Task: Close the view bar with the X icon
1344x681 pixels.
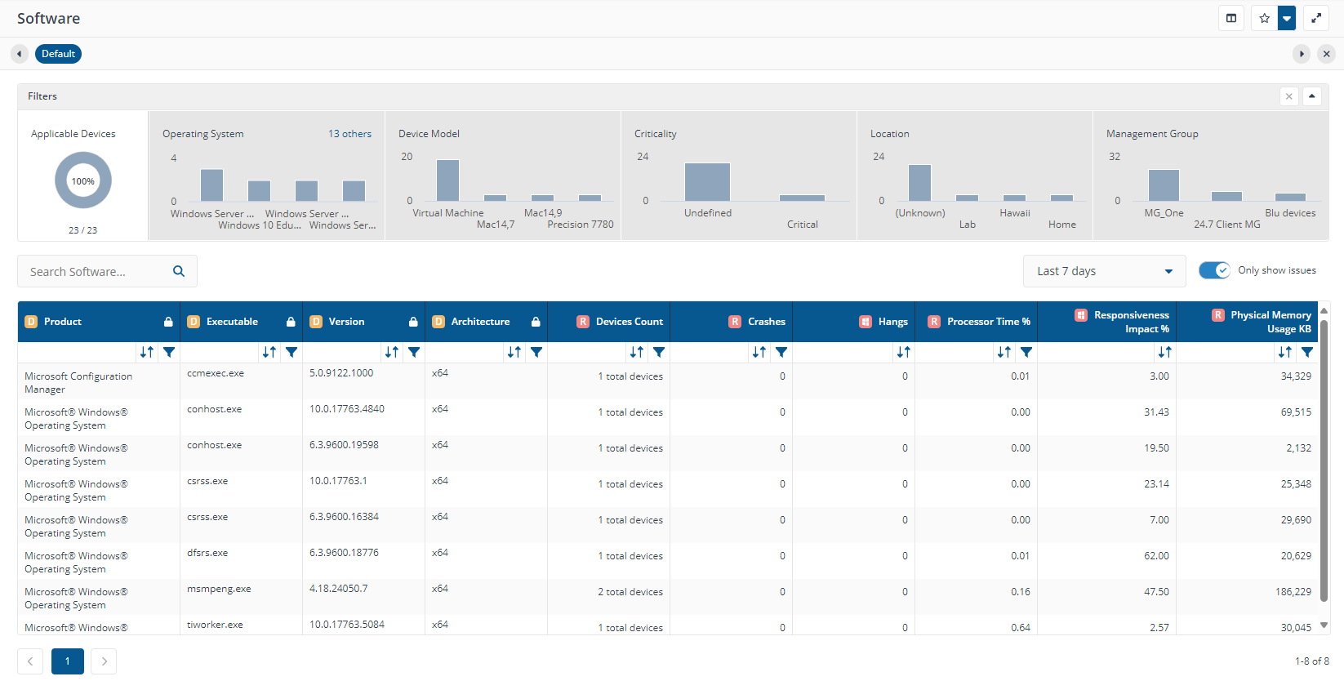Action: (1327, 54)
